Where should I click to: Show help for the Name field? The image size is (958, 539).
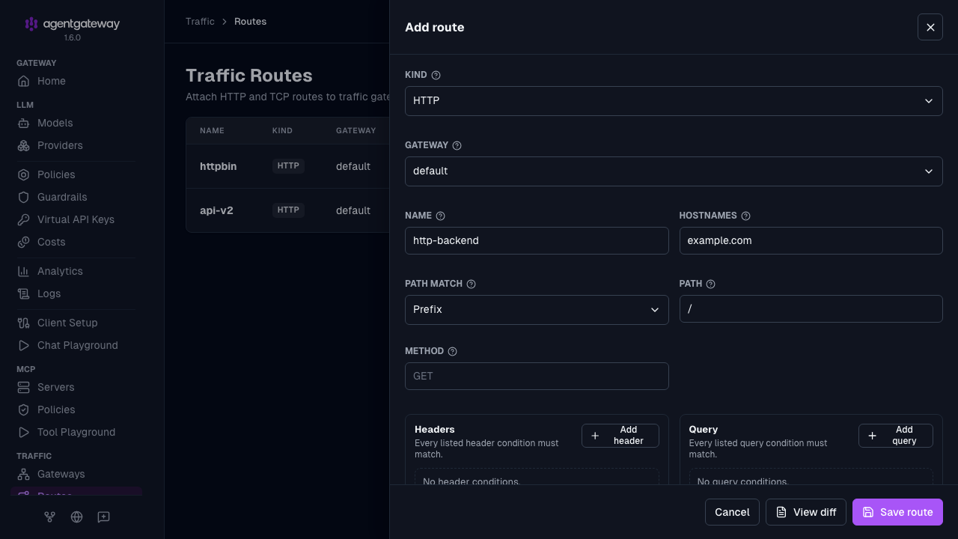pos(441,216)
